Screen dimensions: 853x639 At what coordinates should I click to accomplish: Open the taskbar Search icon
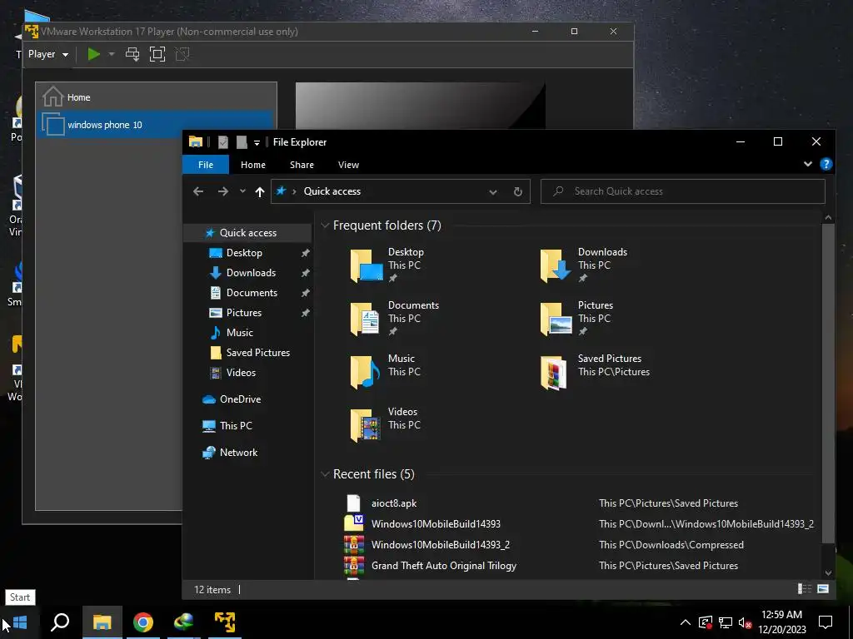click(60, 622)
